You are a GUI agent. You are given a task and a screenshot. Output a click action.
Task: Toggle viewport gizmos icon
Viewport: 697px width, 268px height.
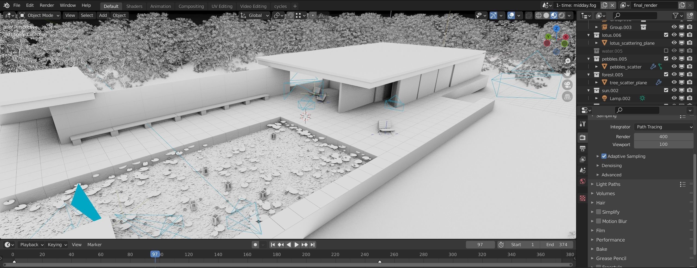click(493, 16)
